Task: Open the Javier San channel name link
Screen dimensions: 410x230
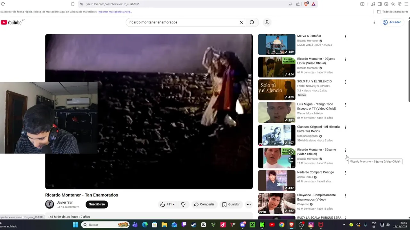Action: 65,203
